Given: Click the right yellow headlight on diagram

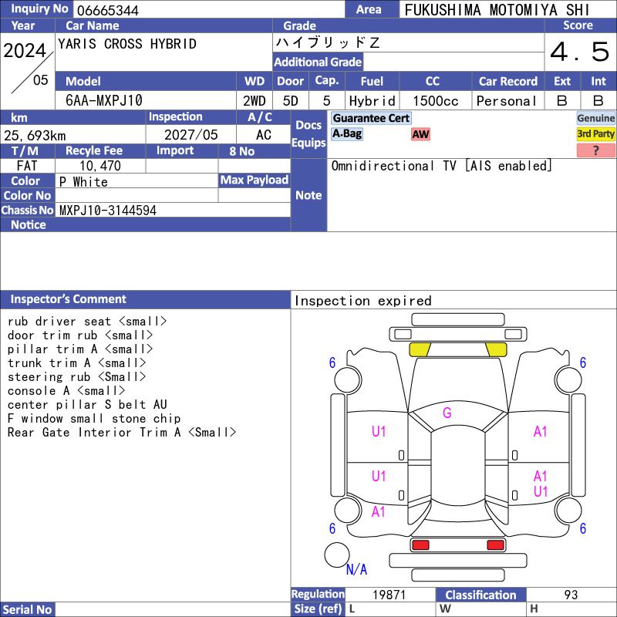Looking at the screenshot, I should click(496, 350).
